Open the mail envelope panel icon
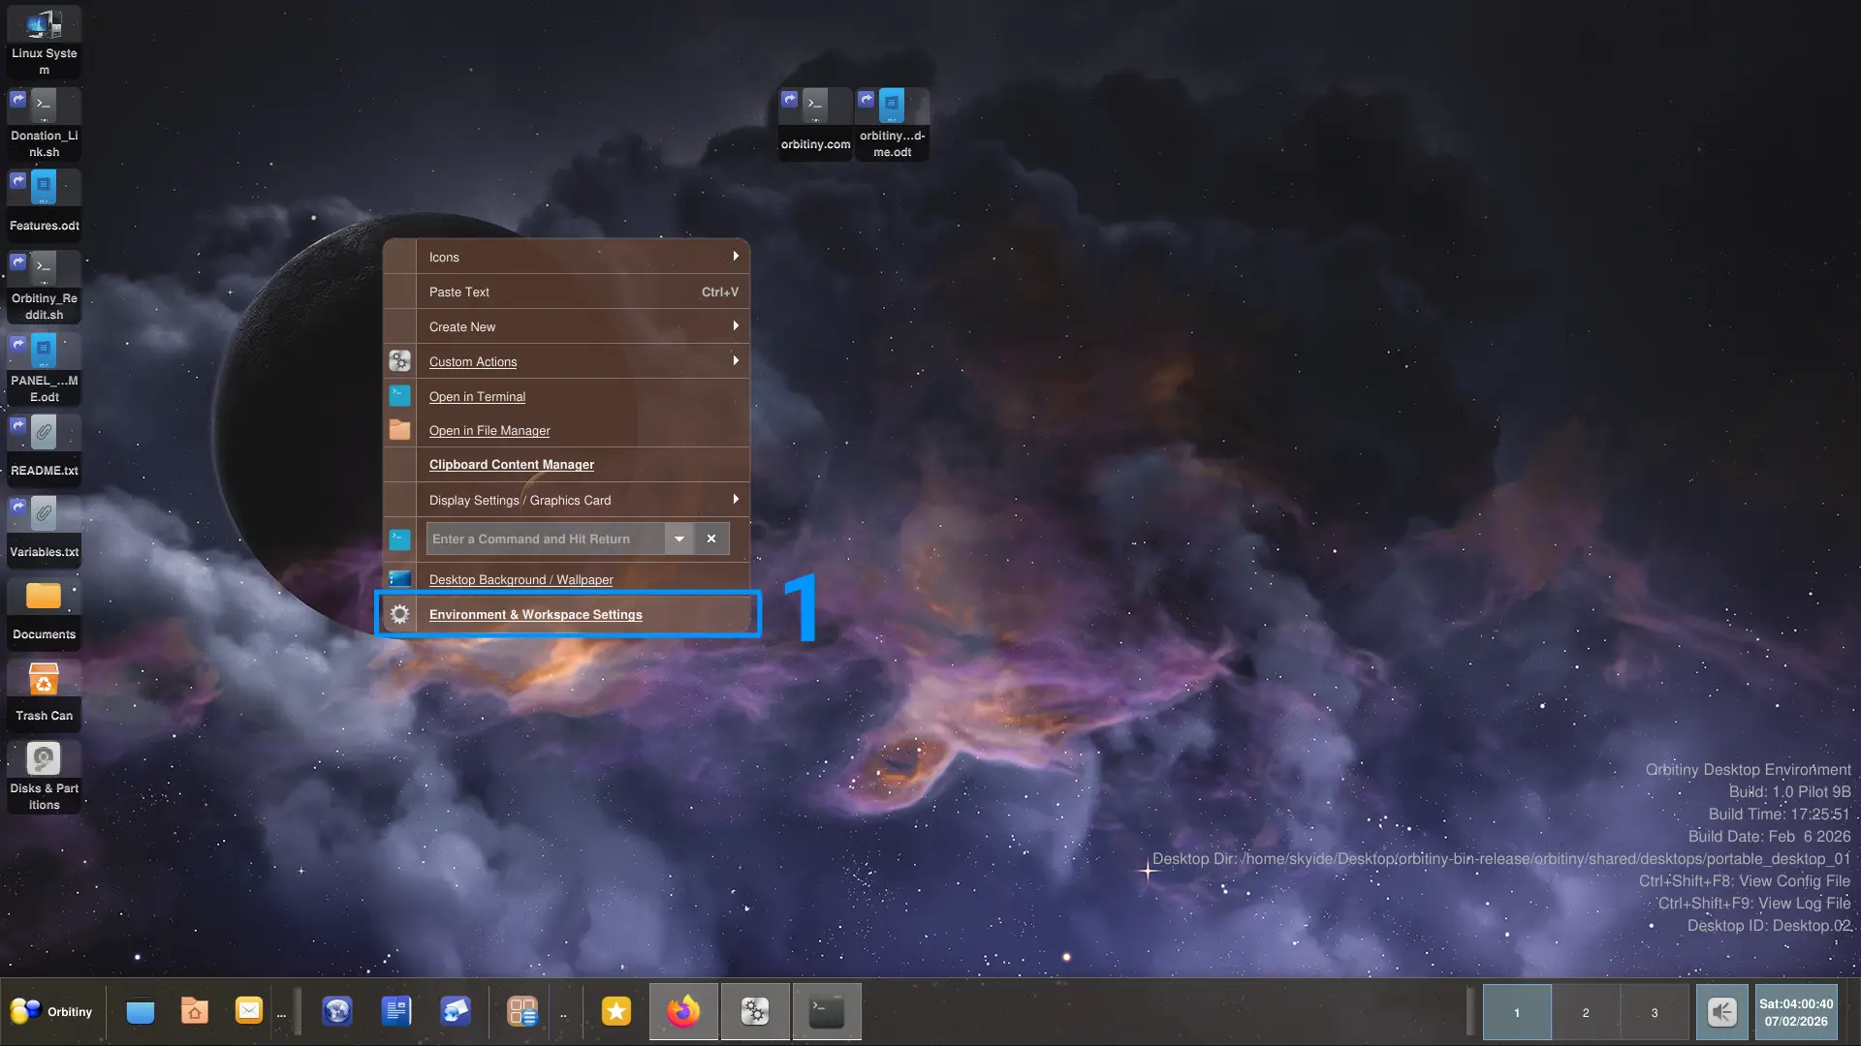1861x1046 pixels. (x=248, y=1011)
